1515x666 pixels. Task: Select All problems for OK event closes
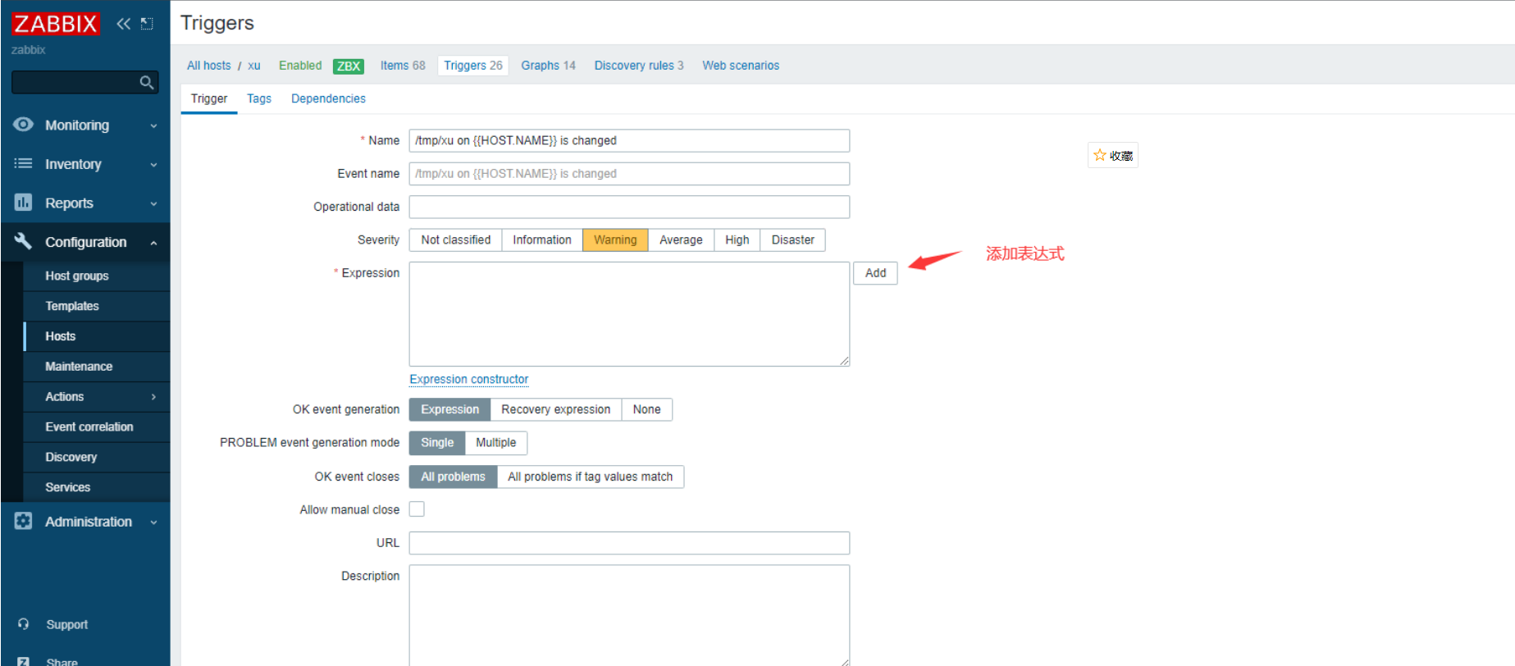point(453,477)
